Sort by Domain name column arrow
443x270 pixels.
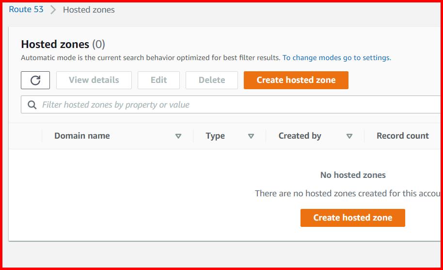[178, 136]
